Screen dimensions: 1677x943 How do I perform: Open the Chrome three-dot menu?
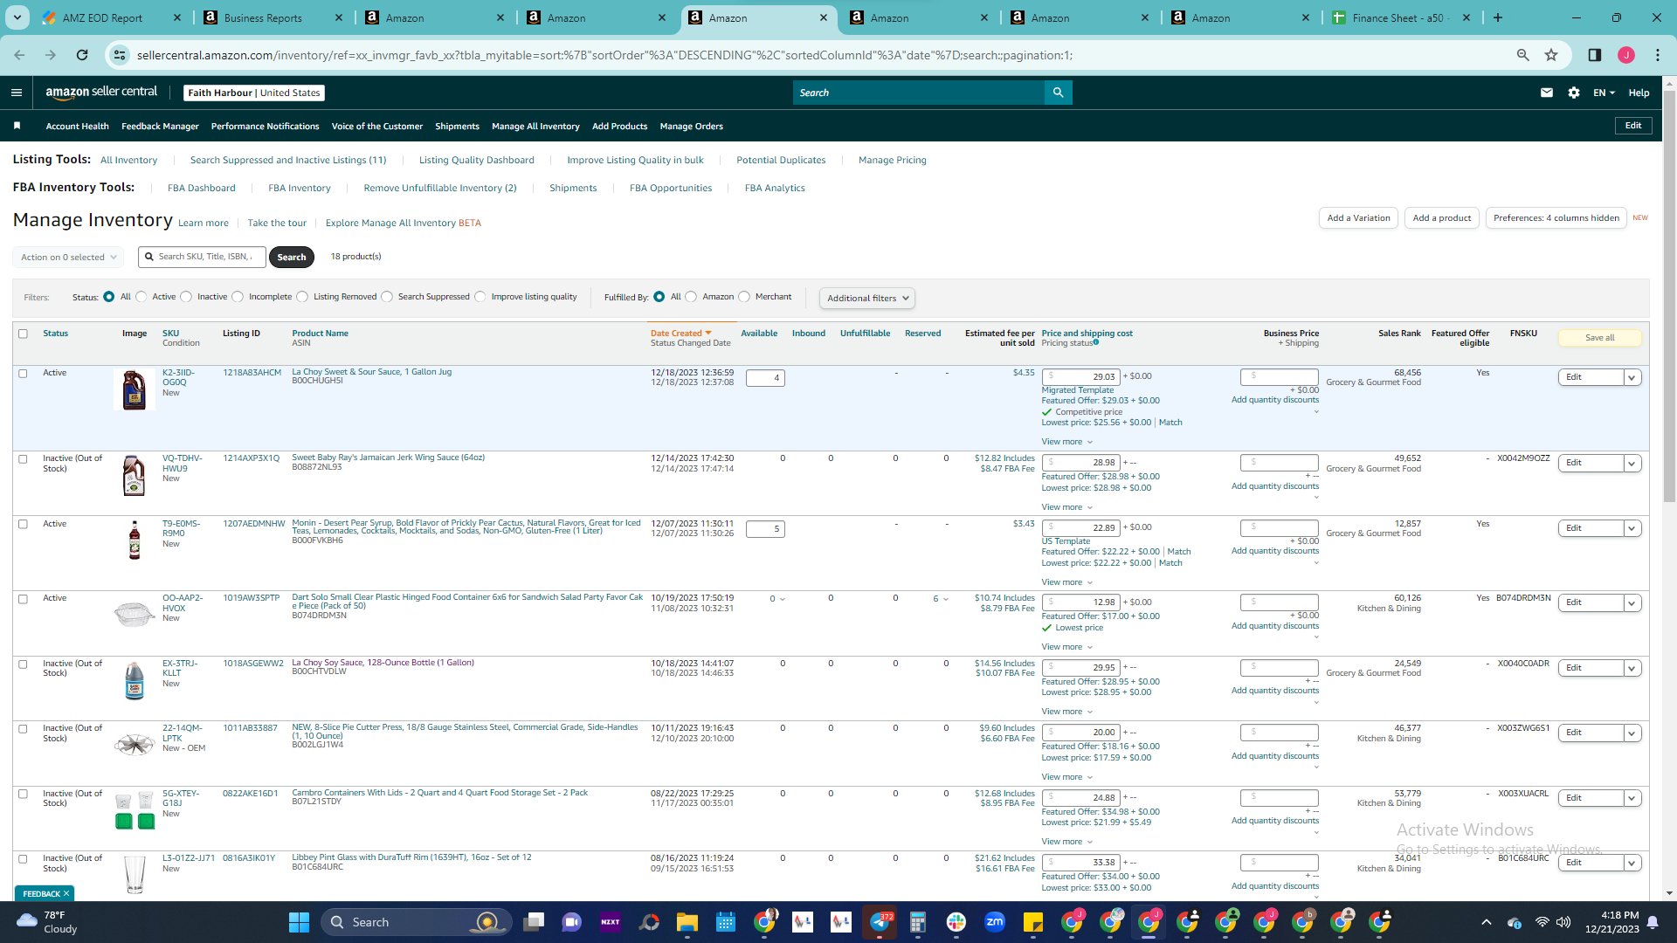point(1658,55)
